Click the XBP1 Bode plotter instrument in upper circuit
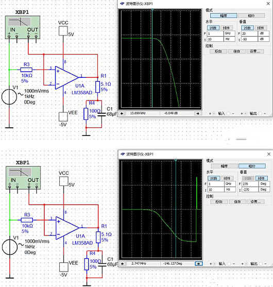 pos(23,27)
